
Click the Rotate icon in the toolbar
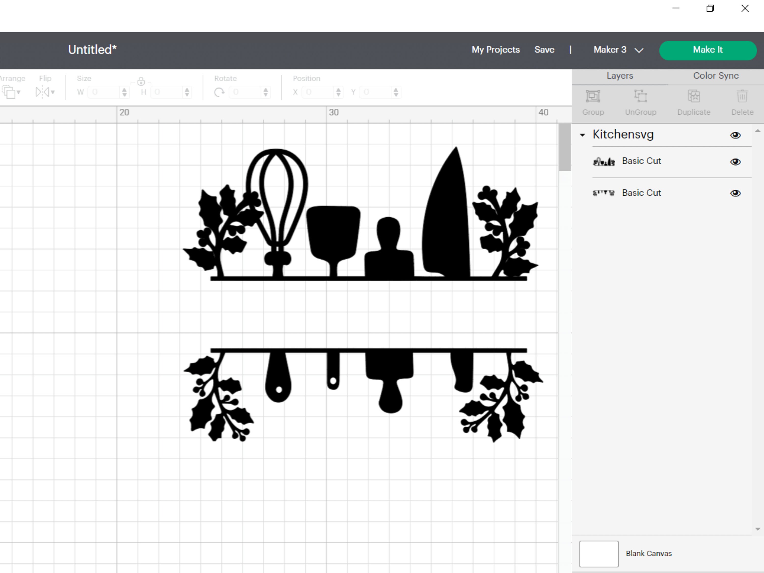220,92
